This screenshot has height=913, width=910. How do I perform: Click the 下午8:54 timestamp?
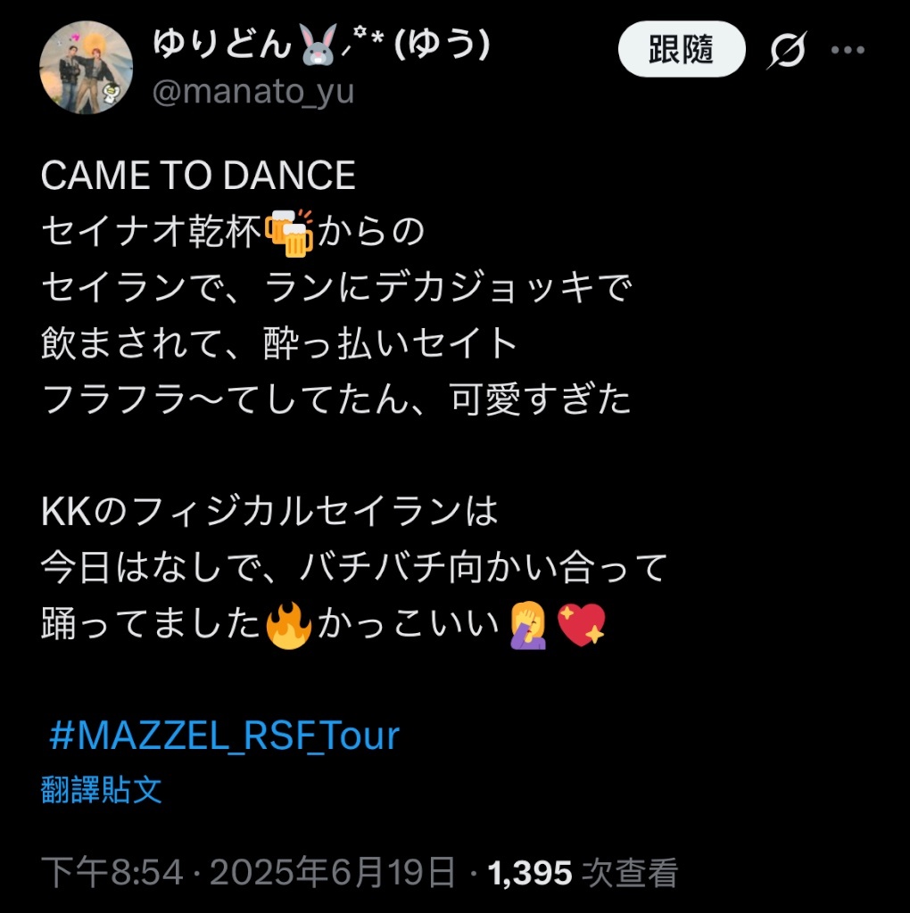pos(112,873)
